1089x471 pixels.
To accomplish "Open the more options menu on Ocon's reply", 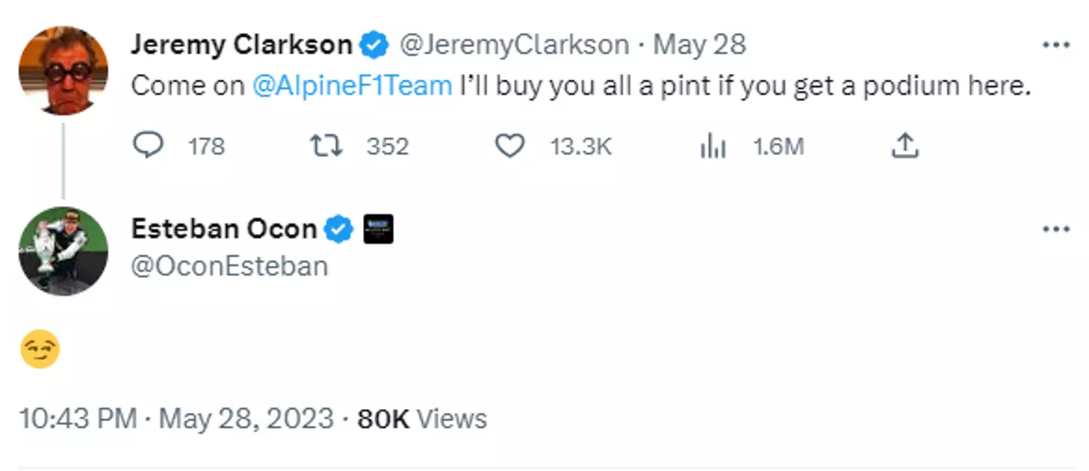I will pos(1057,228).
